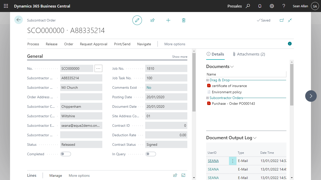Select the 'certificate of insurance' document name
The height and width of the screenshot is (180, 321).
coord(229,86)
